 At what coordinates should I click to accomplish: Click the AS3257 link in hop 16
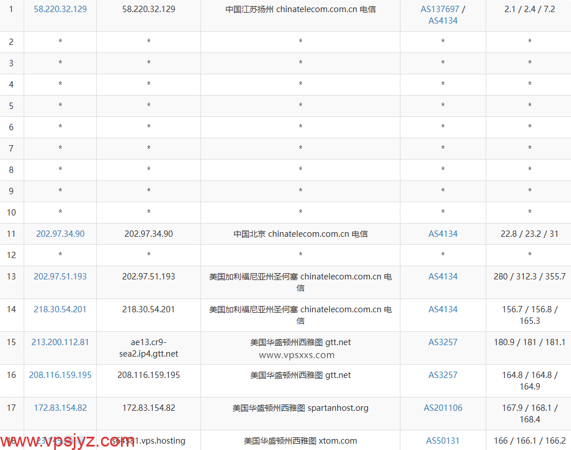(443, 375)
